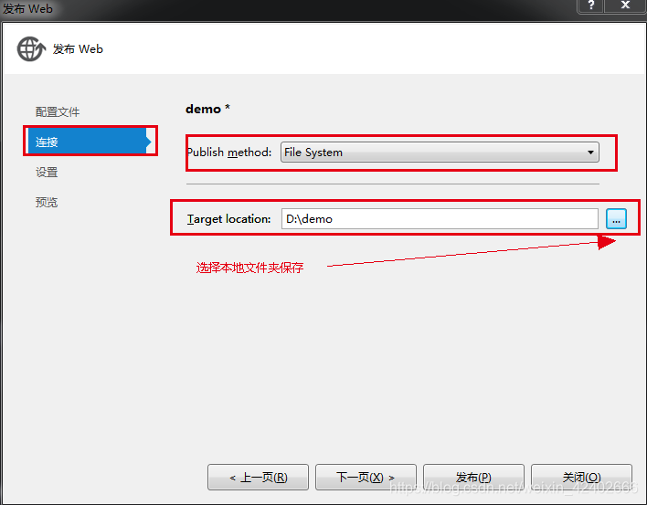Go to the 设置 step
This screenshot has height=505, width=647.
(47, 172)
